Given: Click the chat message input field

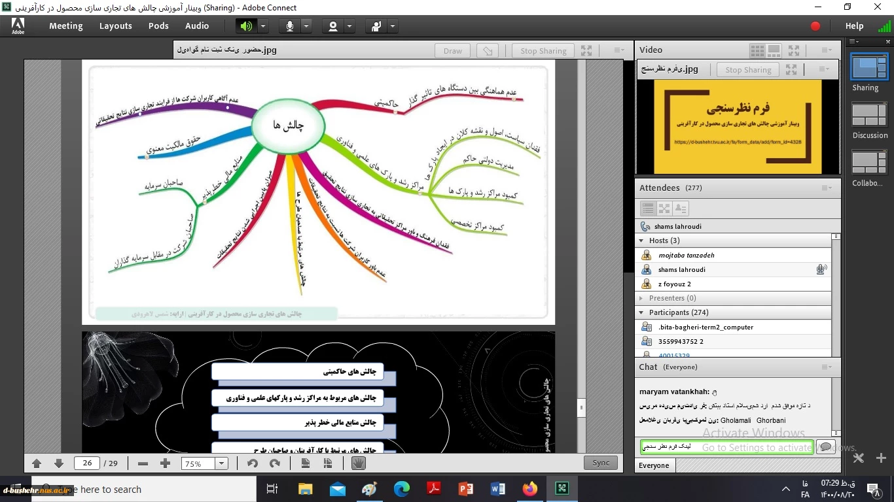Looking at the screenshot, I should (726, 447).
